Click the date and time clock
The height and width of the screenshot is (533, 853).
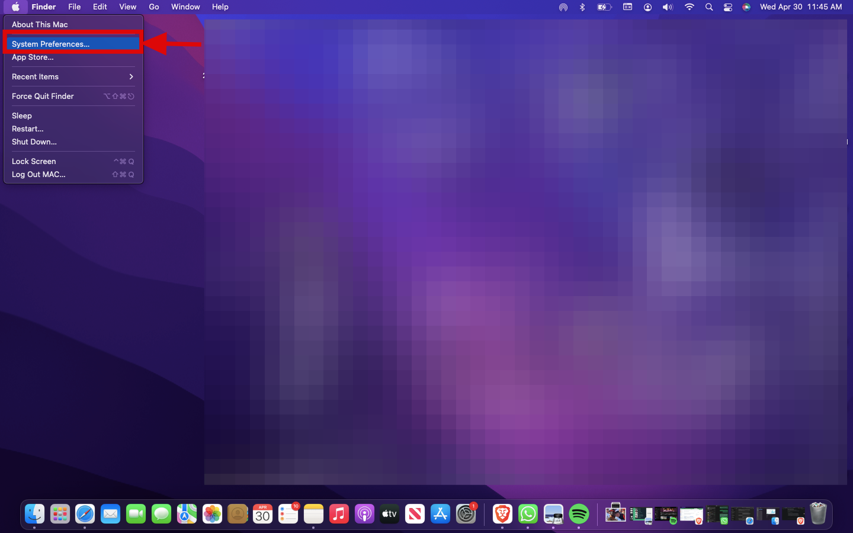tap(800, 7)
